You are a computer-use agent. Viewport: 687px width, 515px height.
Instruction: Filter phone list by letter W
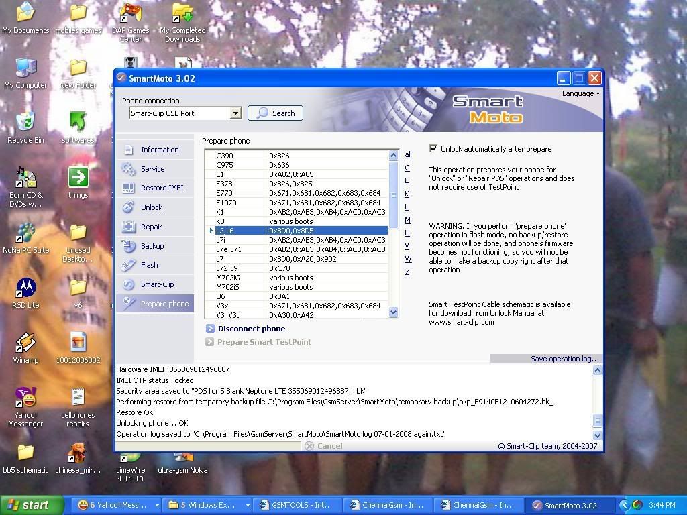408,260
